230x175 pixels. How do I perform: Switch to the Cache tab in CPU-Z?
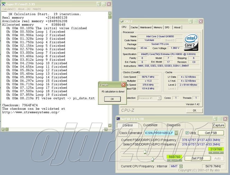coord(134,27)
